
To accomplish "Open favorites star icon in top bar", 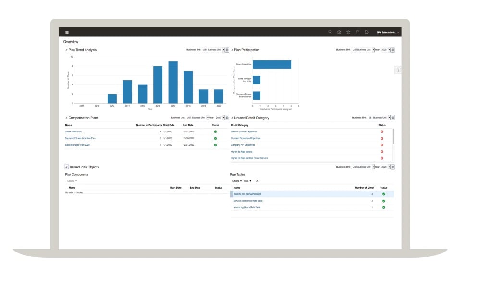I will 348,32.
